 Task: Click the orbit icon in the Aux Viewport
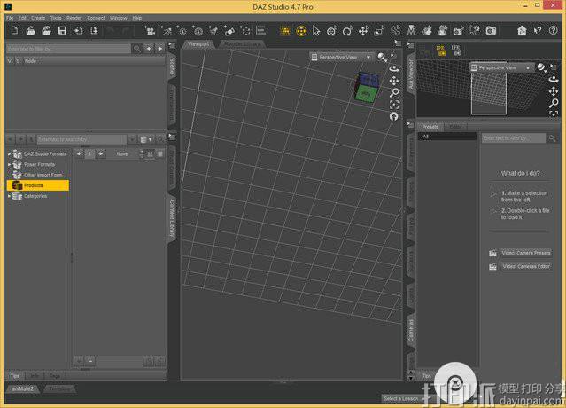554,79
